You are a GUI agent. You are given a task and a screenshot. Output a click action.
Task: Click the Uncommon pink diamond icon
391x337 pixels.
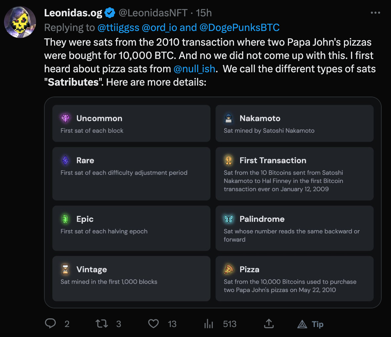65,118
